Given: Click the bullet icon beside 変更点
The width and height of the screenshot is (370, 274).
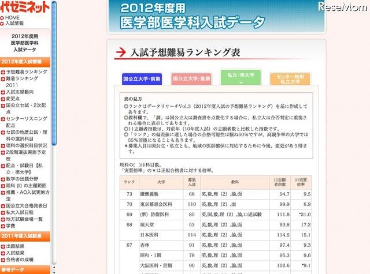Looking at the screenshot, I should point(3,99).
